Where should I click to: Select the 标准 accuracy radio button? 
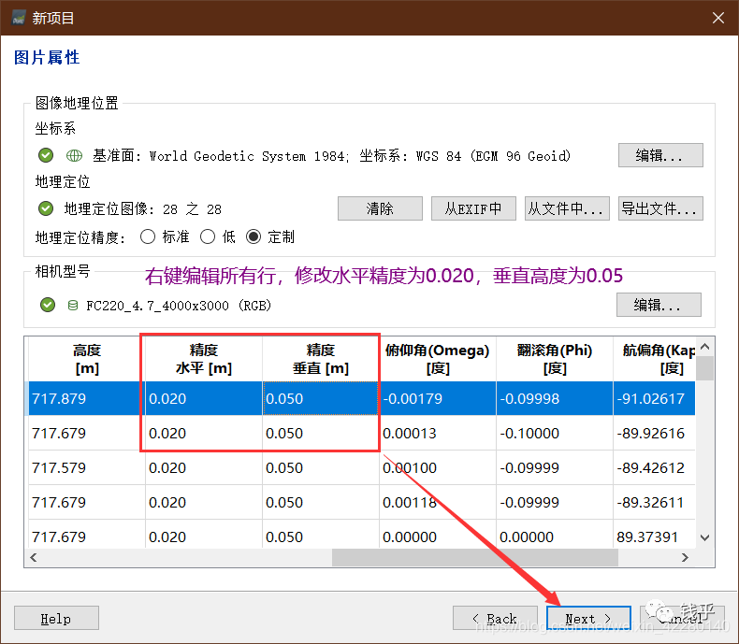(x=148, y=237)
